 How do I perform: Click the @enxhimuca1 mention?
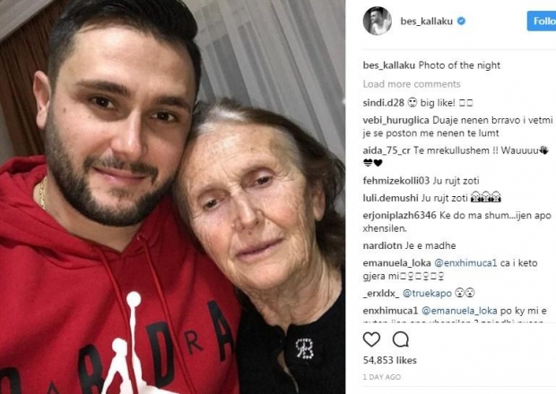click(x=465, y=263)
